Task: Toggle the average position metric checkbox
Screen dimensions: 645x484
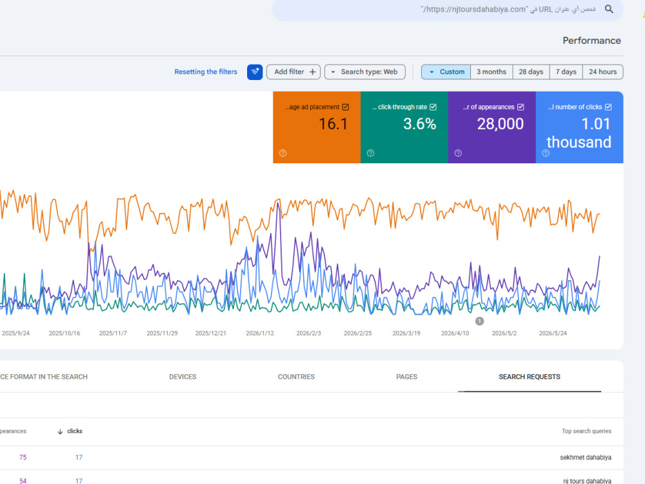Action: (x=346, y=107)
